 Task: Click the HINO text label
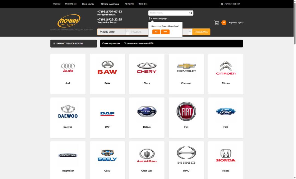coord(186,171)
